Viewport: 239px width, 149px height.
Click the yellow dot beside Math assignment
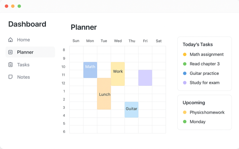185,54
